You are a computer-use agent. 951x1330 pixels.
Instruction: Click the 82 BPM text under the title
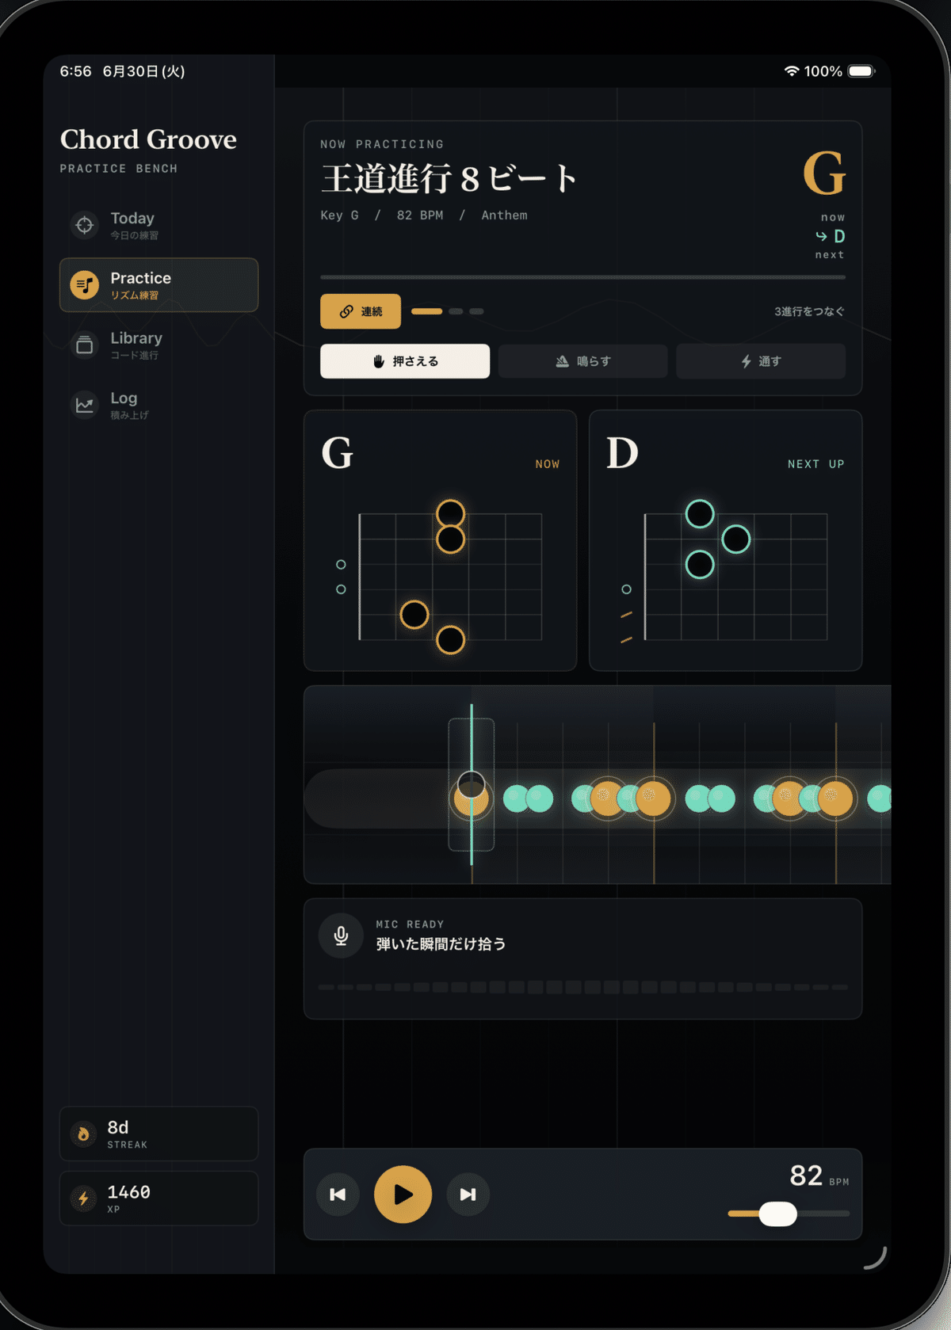[x=420, y=215]
